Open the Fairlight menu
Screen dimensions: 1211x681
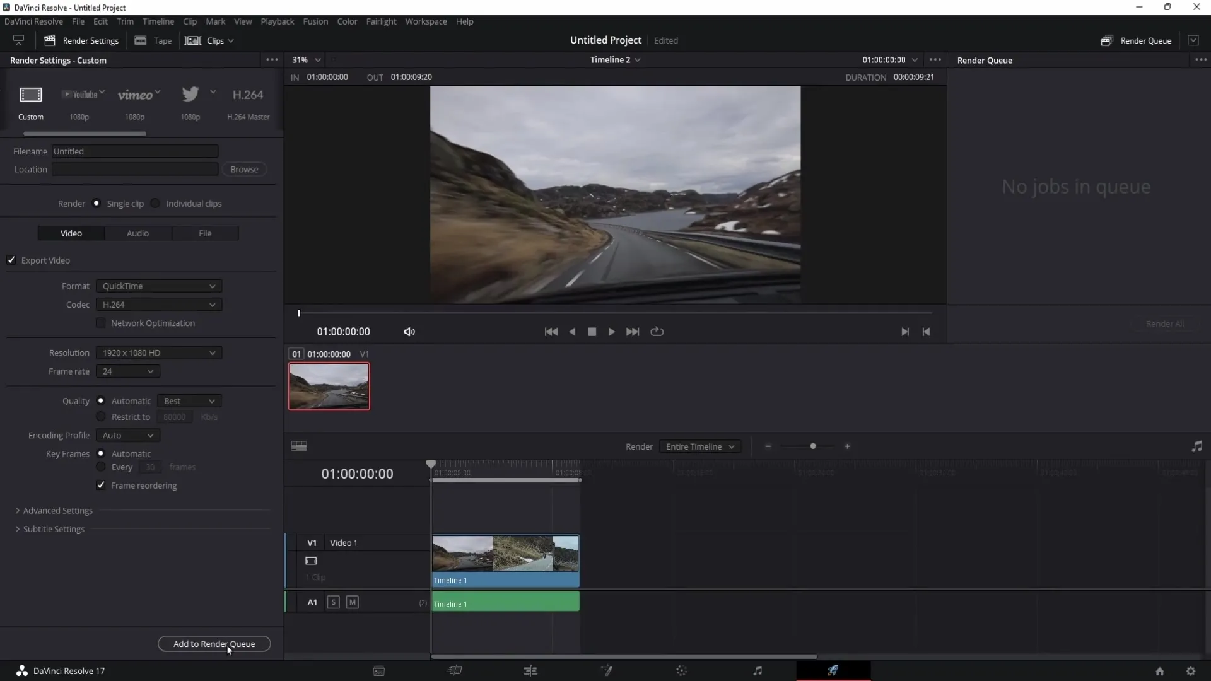pyautogui.click(x=381, y=21)
